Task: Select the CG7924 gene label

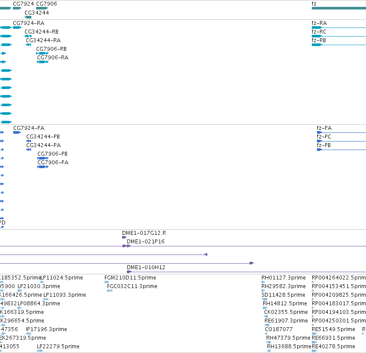Action: click(23, 4)
